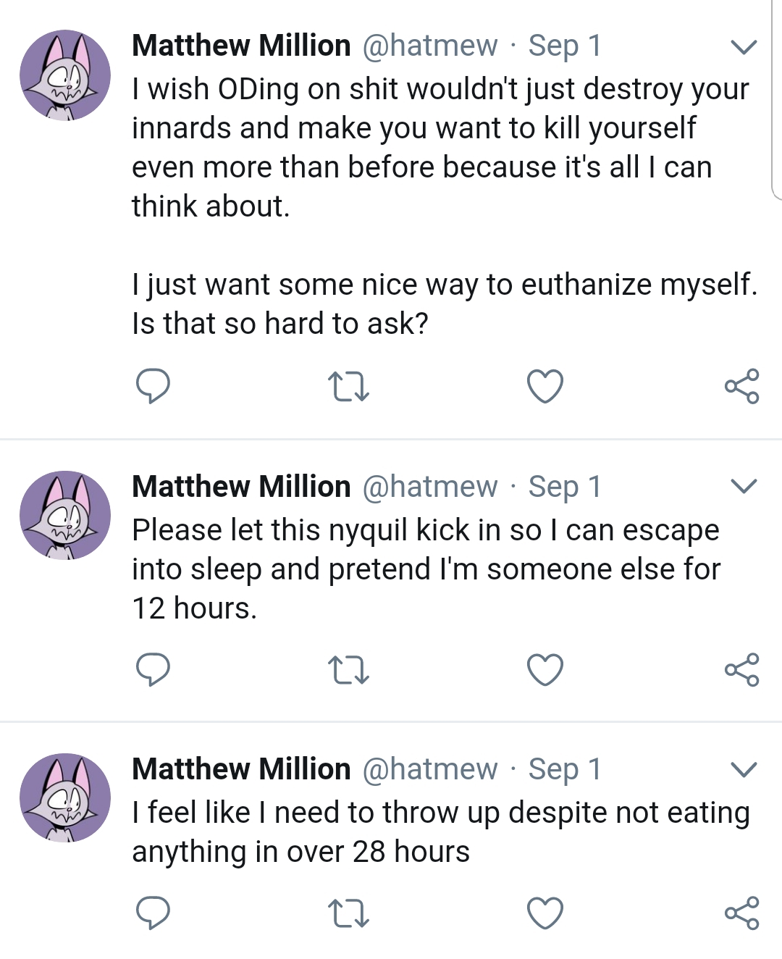Share the tweet about euthanizing myself

click(x=741, y=385)
